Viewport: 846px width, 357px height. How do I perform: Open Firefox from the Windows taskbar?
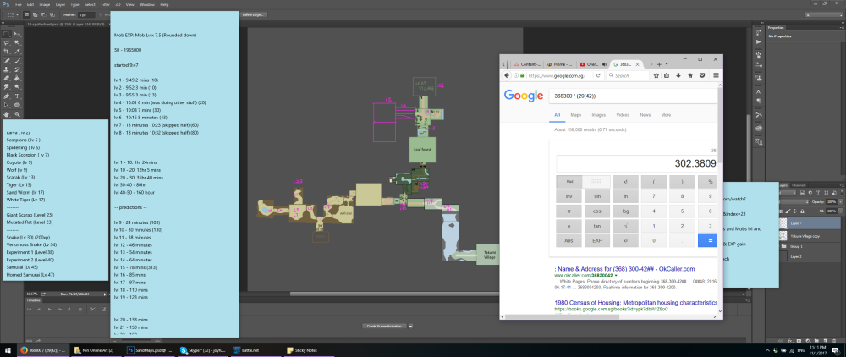(44, 349)
